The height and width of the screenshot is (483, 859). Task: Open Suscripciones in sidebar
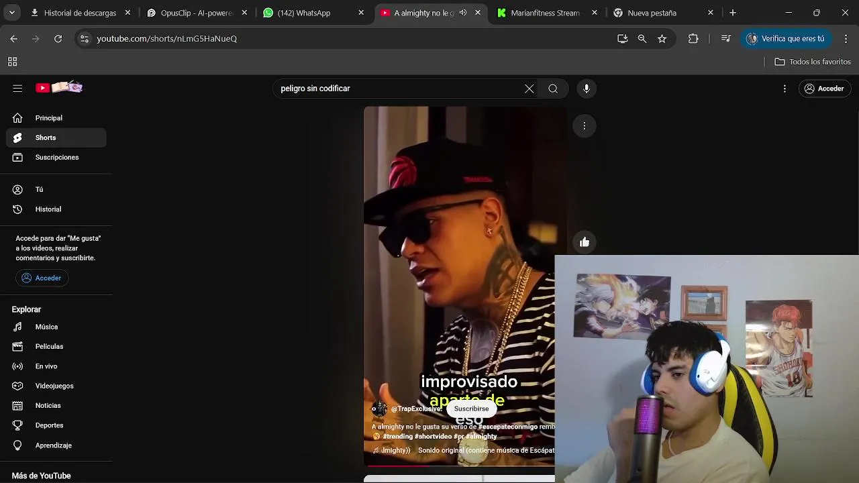(56, 157)
